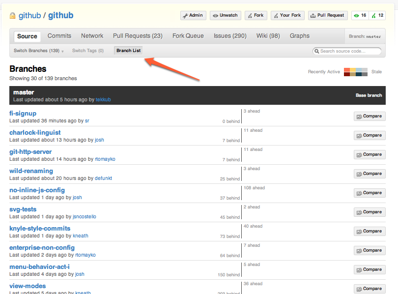398x294 pixels.
Task: Open the knyle-style-commits branch
Action: (x=40, y=228)
